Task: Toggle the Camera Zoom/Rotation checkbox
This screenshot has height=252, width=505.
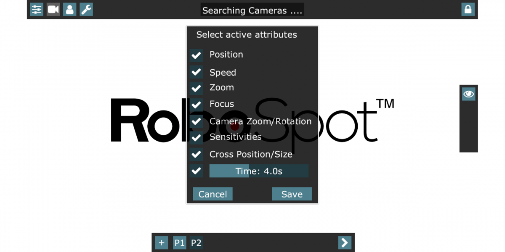Action: coord(196,121)
